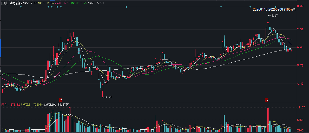This screenshot has width=309, height=133.
Task: Click the MA5 indicator label
Action: (30, 3)
